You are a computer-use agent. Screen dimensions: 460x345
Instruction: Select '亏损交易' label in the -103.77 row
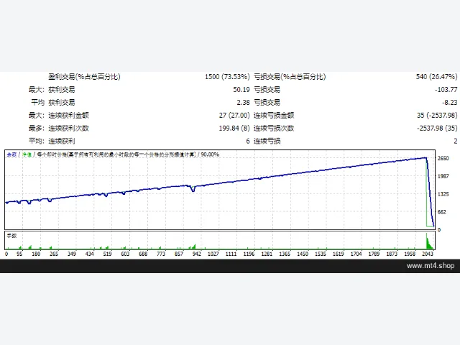(x=267, y=89)
